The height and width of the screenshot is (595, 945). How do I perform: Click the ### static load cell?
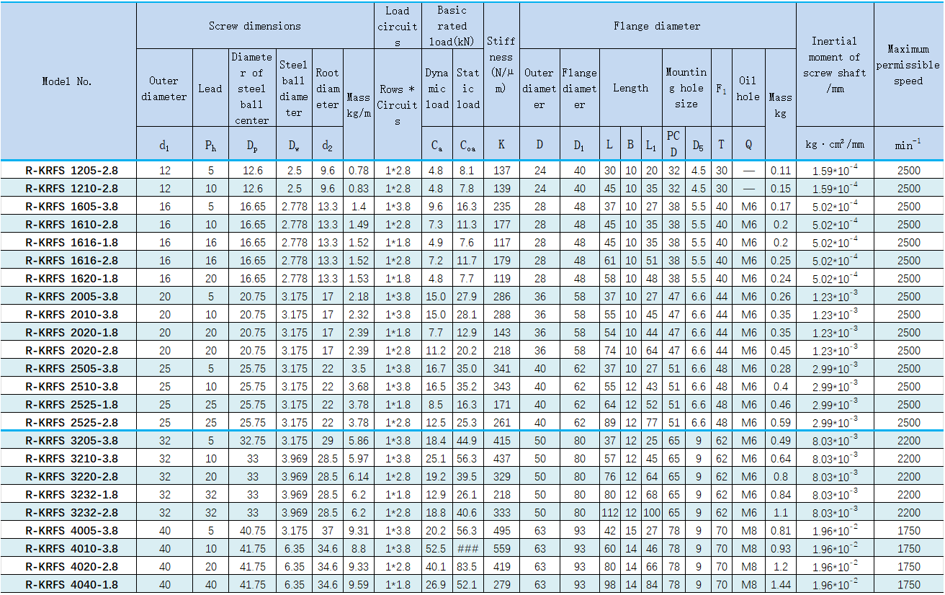(x=467, y=549)
